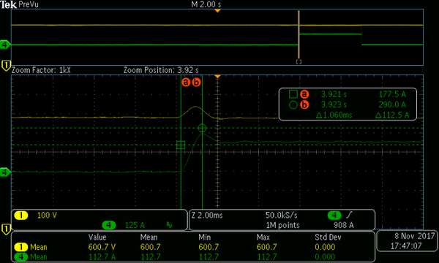Screen dimensions: 439x263
Task: Select the circle cursor b symbol in the readout
Action: [293, 104]
